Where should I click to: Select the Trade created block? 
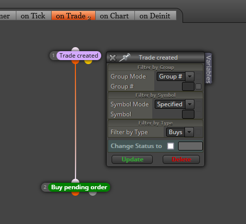pyautogui.click(x=79, y=56)
